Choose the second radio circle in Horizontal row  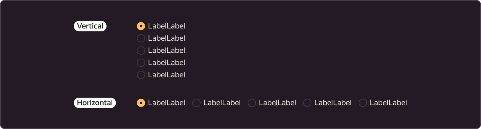[x=196, y=103]
